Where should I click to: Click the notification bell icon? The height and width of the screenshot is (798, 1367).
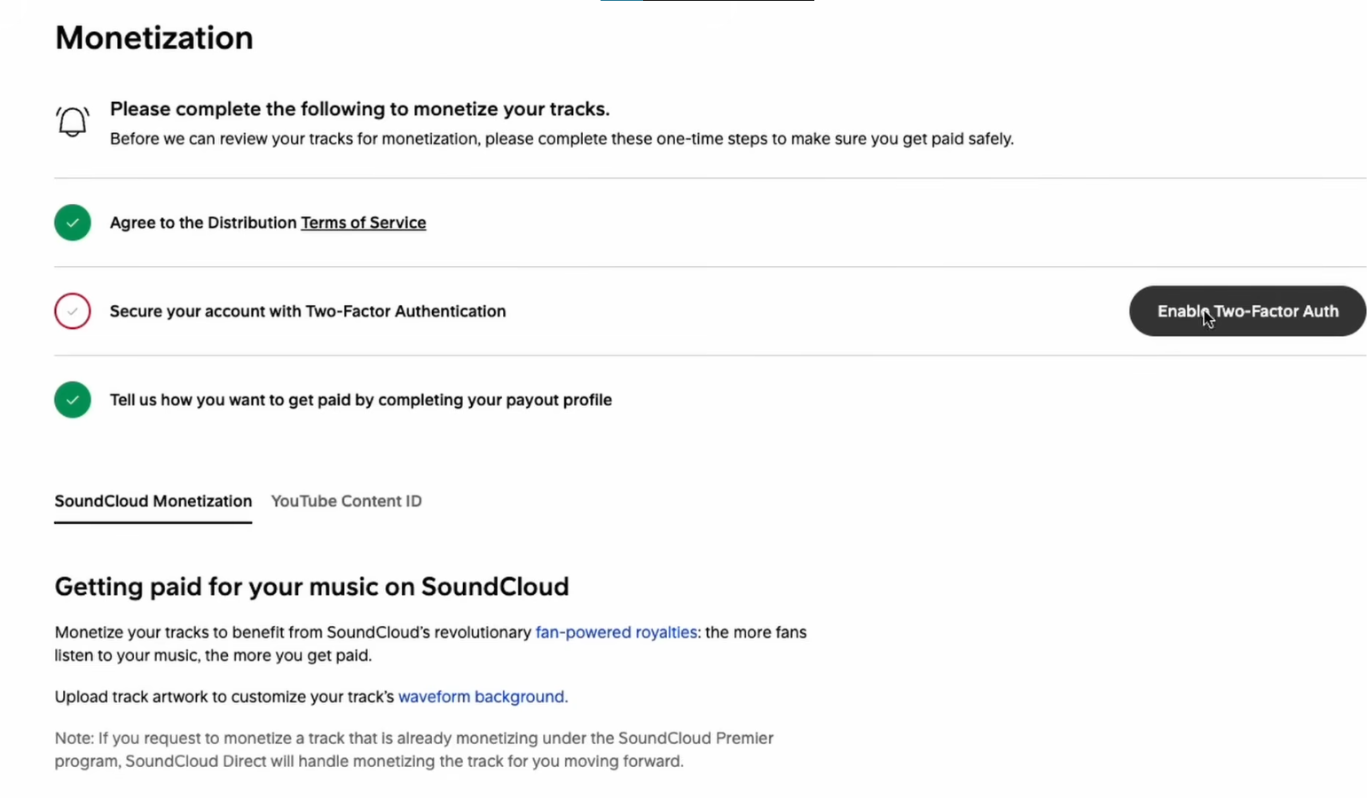pyautogui.click(x=73, y=121)
